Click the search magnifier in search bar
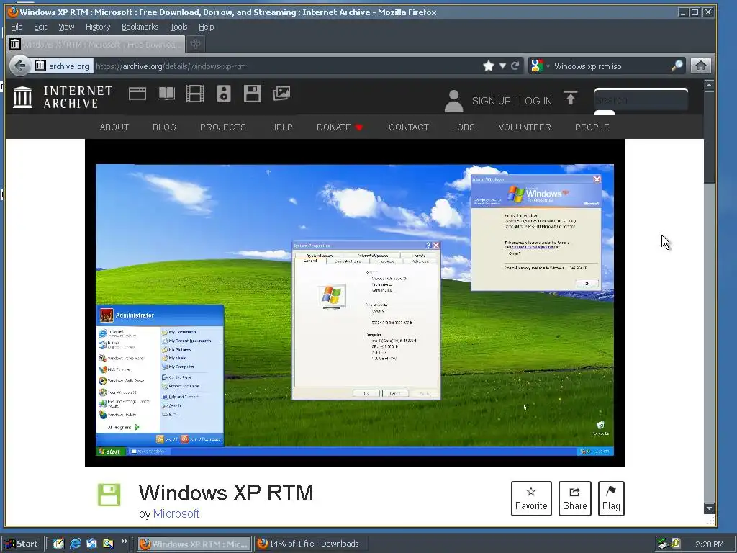This screenshot has height=553, width=737. pyautogui.click(x=677, y=66)
